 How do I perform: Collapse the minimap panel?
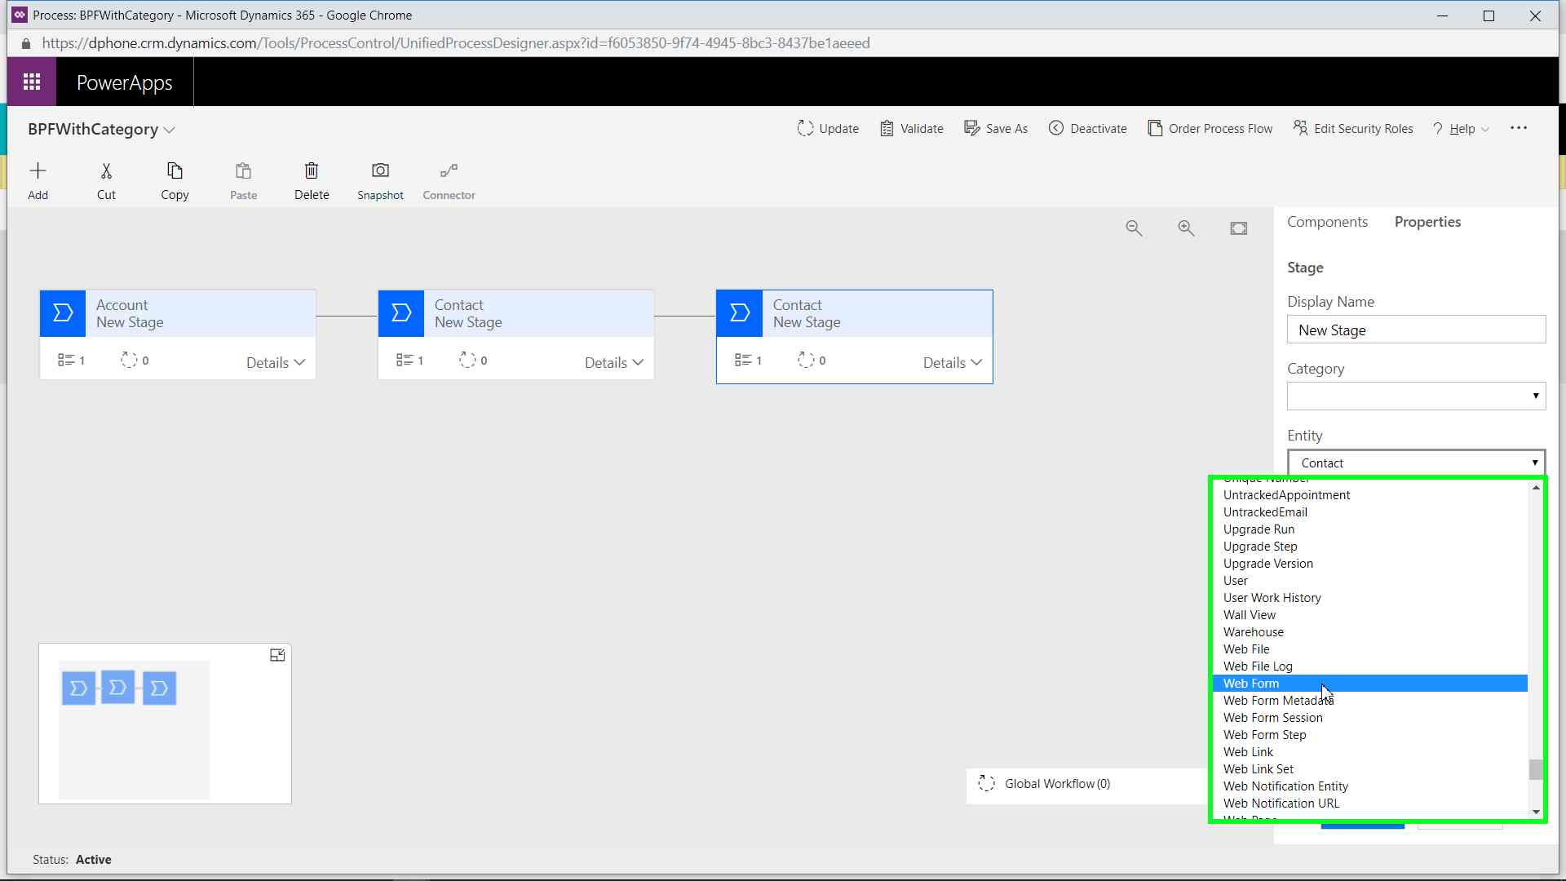(x=277, y=655)
